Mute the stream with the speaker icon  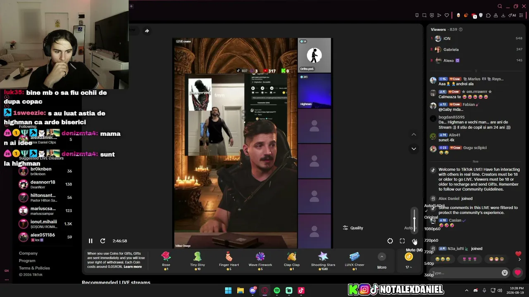tap(414, 241)
